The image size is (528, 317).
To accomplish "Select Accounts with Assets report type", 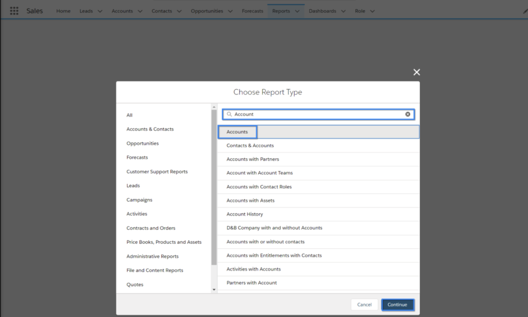I will (318, 201).
